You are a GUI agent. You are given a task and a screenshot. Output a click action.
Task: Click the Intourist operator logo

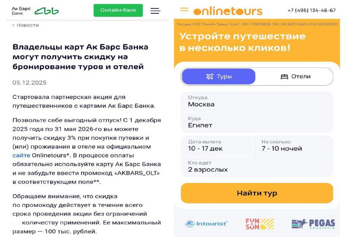tap(206, 224)
